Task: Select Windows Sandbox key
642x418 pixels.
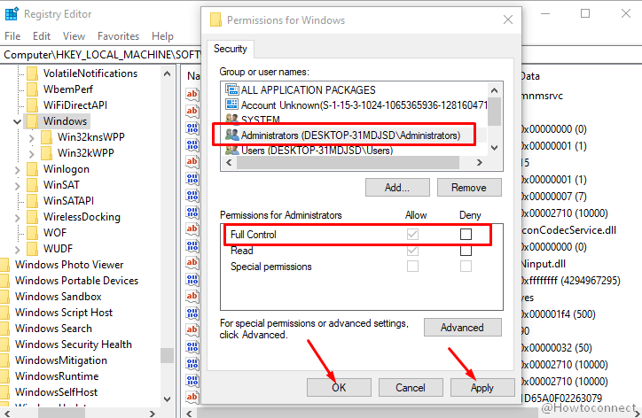Action: click(59, 297)
